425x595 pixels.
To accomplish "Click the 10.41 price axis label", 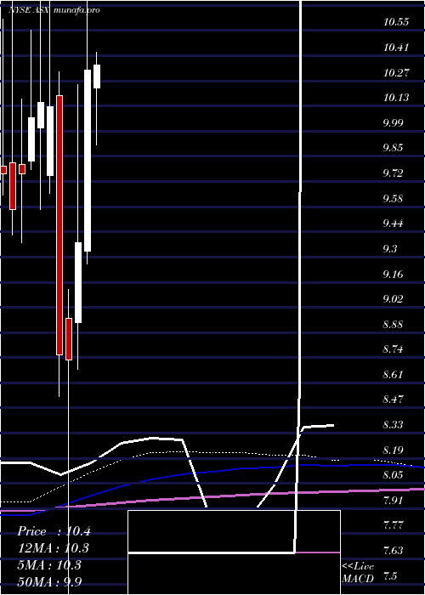I will pos(396,48).
